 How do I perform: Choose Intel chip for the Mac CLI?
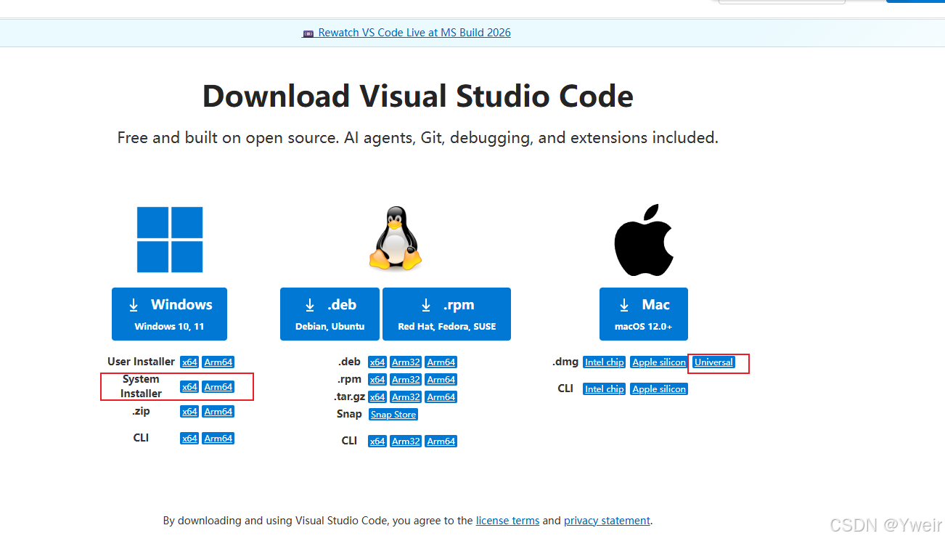click(605, 389)
